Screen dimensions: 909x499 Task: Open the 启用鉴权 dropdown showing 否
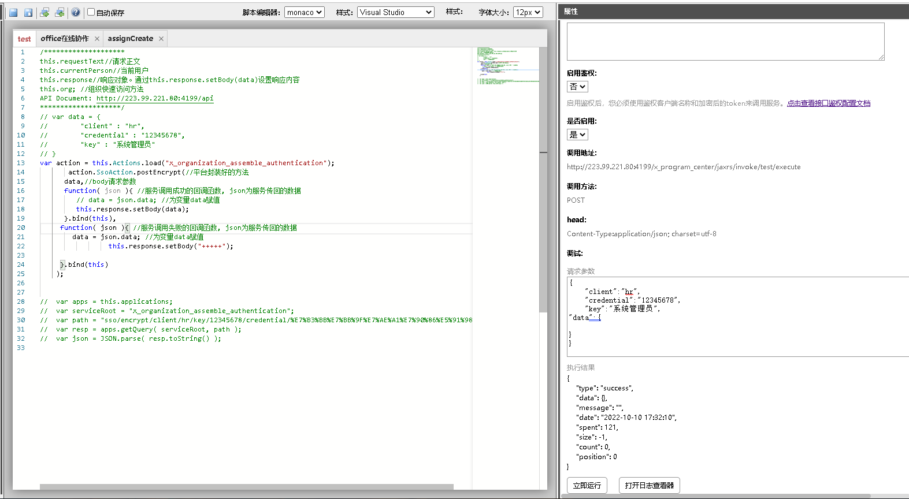pyautogui.click(x=577, y=87)
